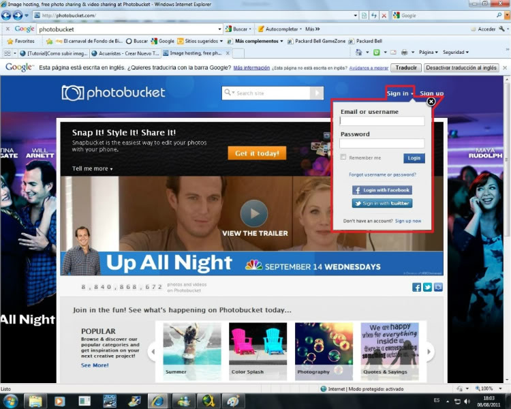This screenshot has height=409, width=511.
Task: Expand Tell me more section
Action: pos(93,168)
